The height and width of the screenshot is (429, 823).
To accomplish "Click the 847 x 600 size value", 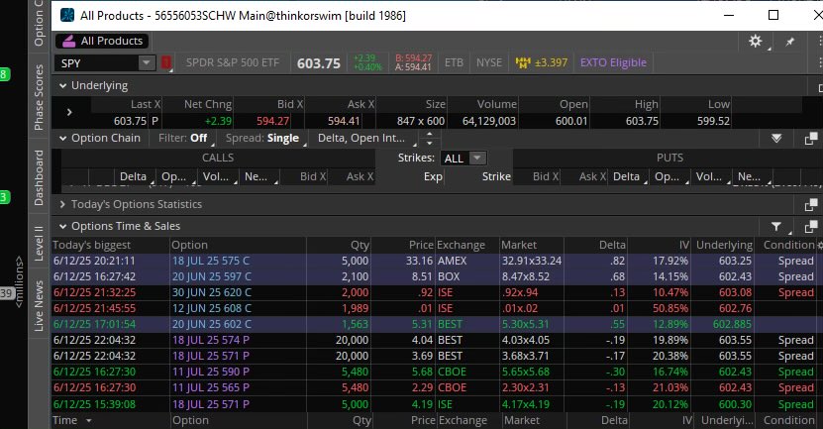I will [421, 121].
